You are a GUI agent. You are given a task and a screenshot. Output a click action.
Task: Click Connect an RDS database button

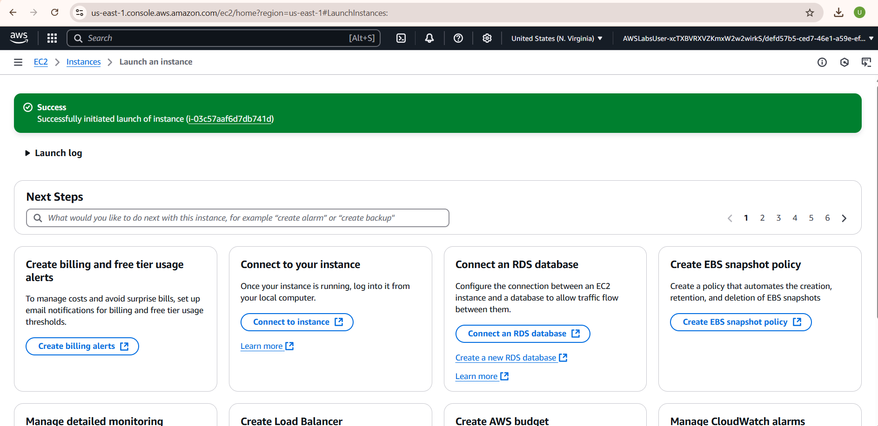pos(523,334)
